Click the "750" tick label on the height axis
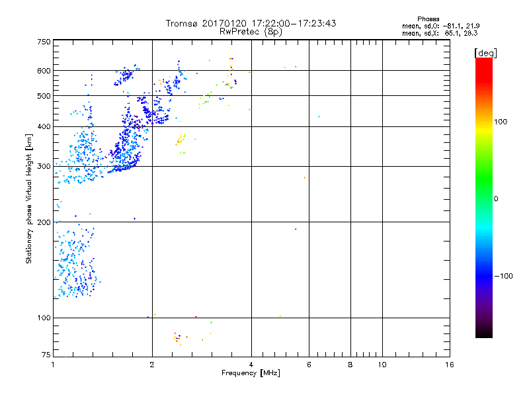This screenshot has width=529, height=397. click(44, 42)
